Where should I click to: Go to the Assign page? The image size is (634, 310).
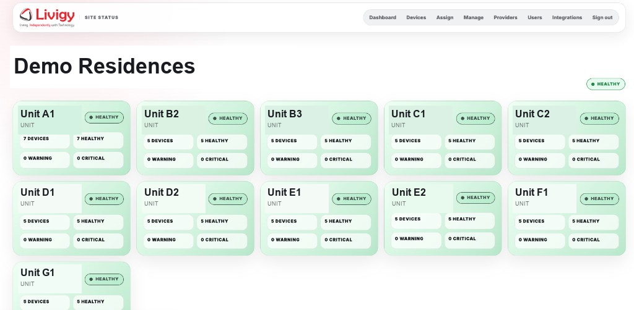point(445,17)
